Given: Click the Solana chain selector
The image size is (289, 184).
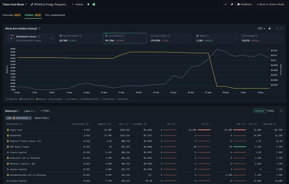Looking at the screenshot, I should coord(77,4).
